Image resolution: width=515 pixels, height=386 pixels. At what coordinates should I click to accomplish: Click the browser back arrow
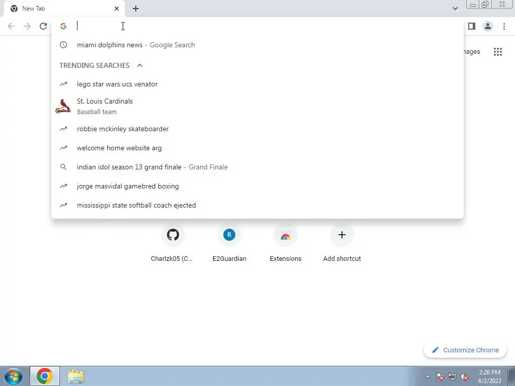11,26
